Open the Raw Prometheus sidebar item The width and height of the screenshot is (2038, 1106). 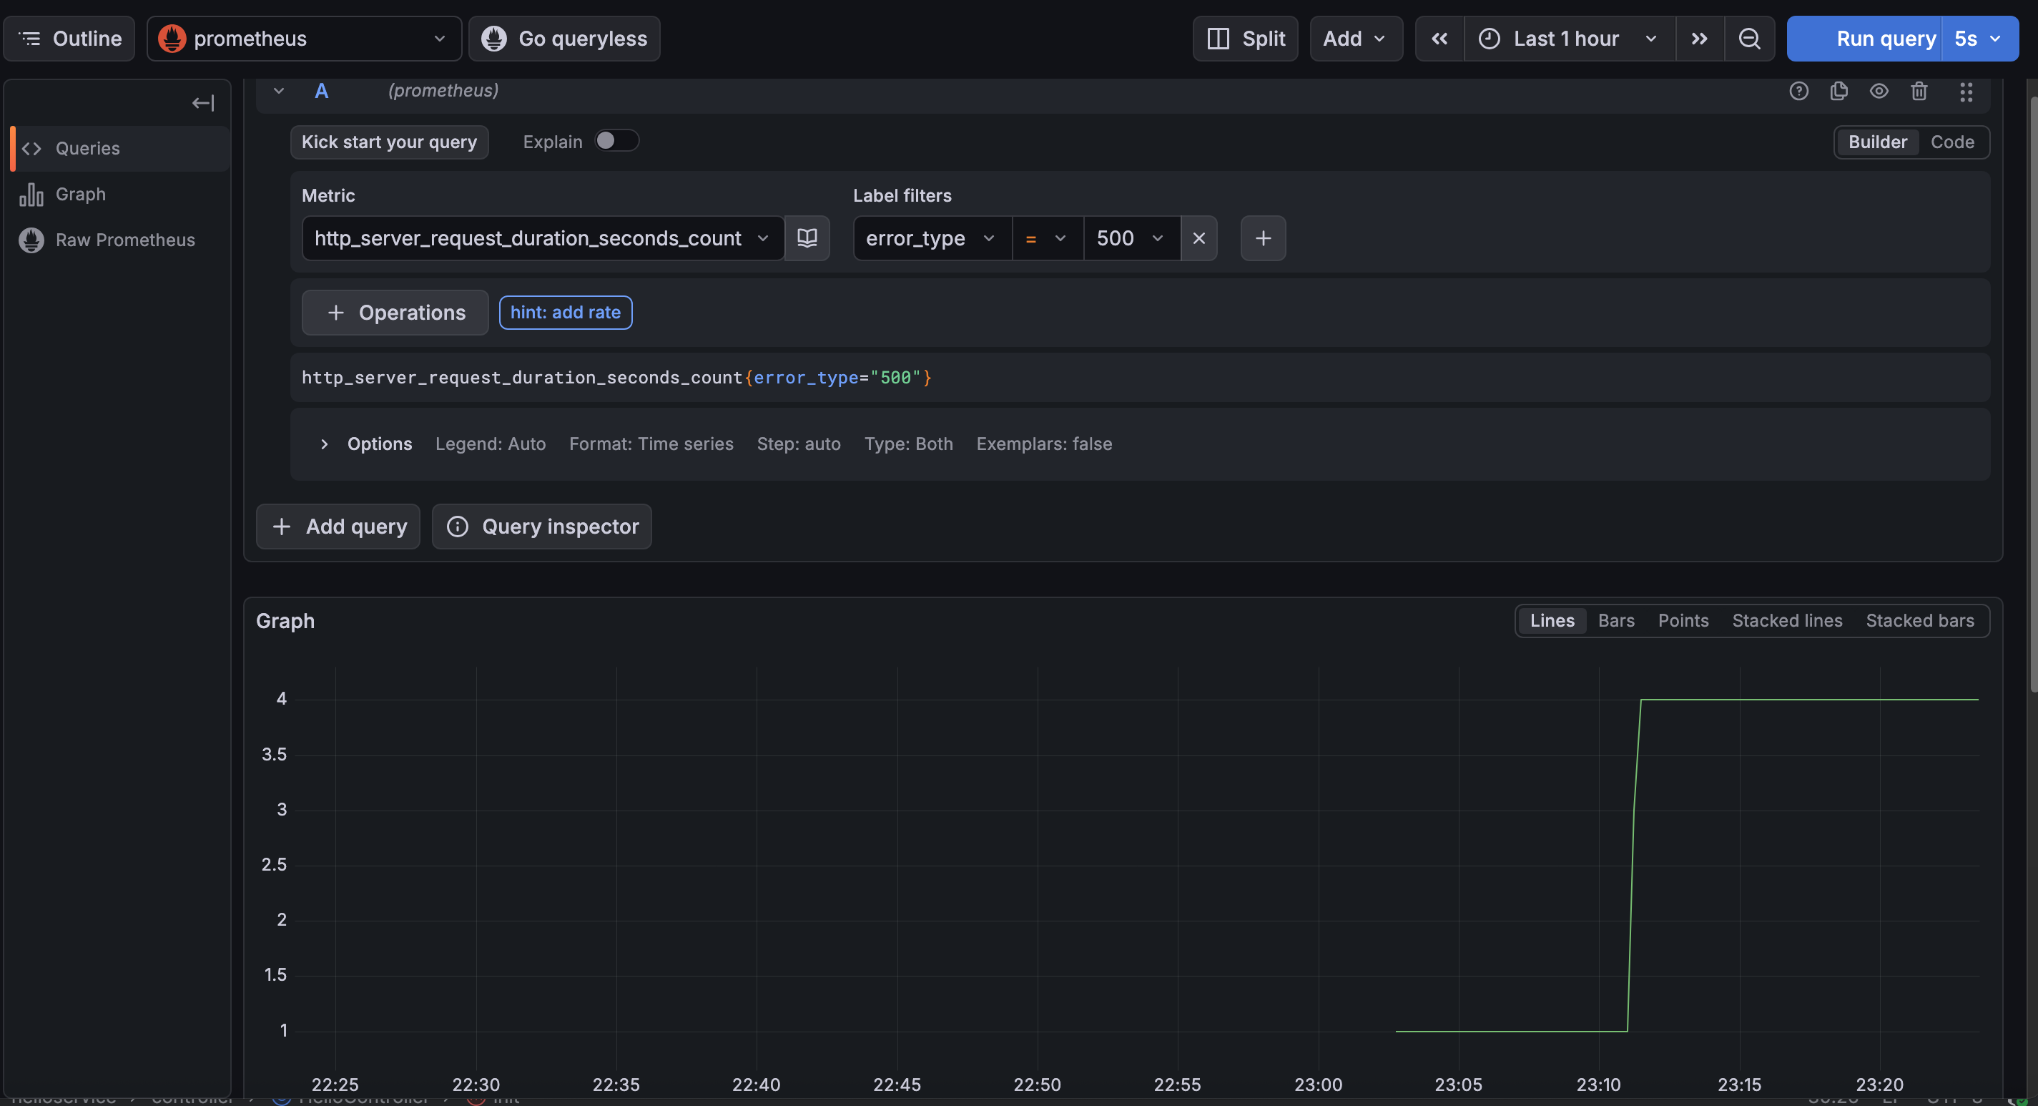(124, 240)
